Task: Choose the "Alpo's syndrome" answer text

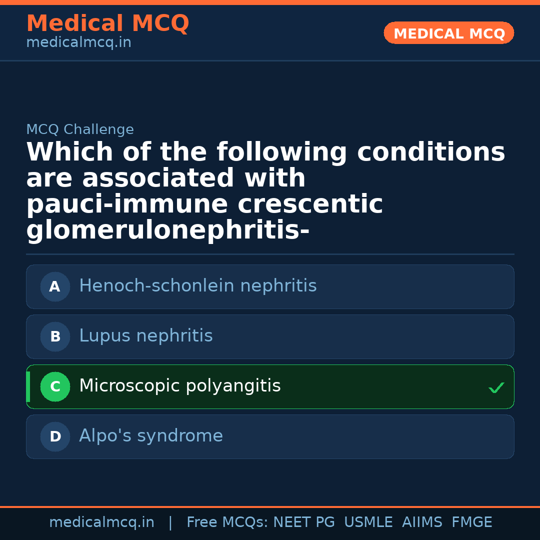Action: pyautogui.click(x=150, y=436)
